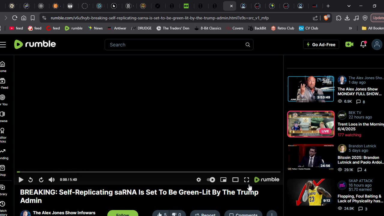Viewport: 384px width, 216px height.
Task: Close the current browser tab
Action: (231, 6)
